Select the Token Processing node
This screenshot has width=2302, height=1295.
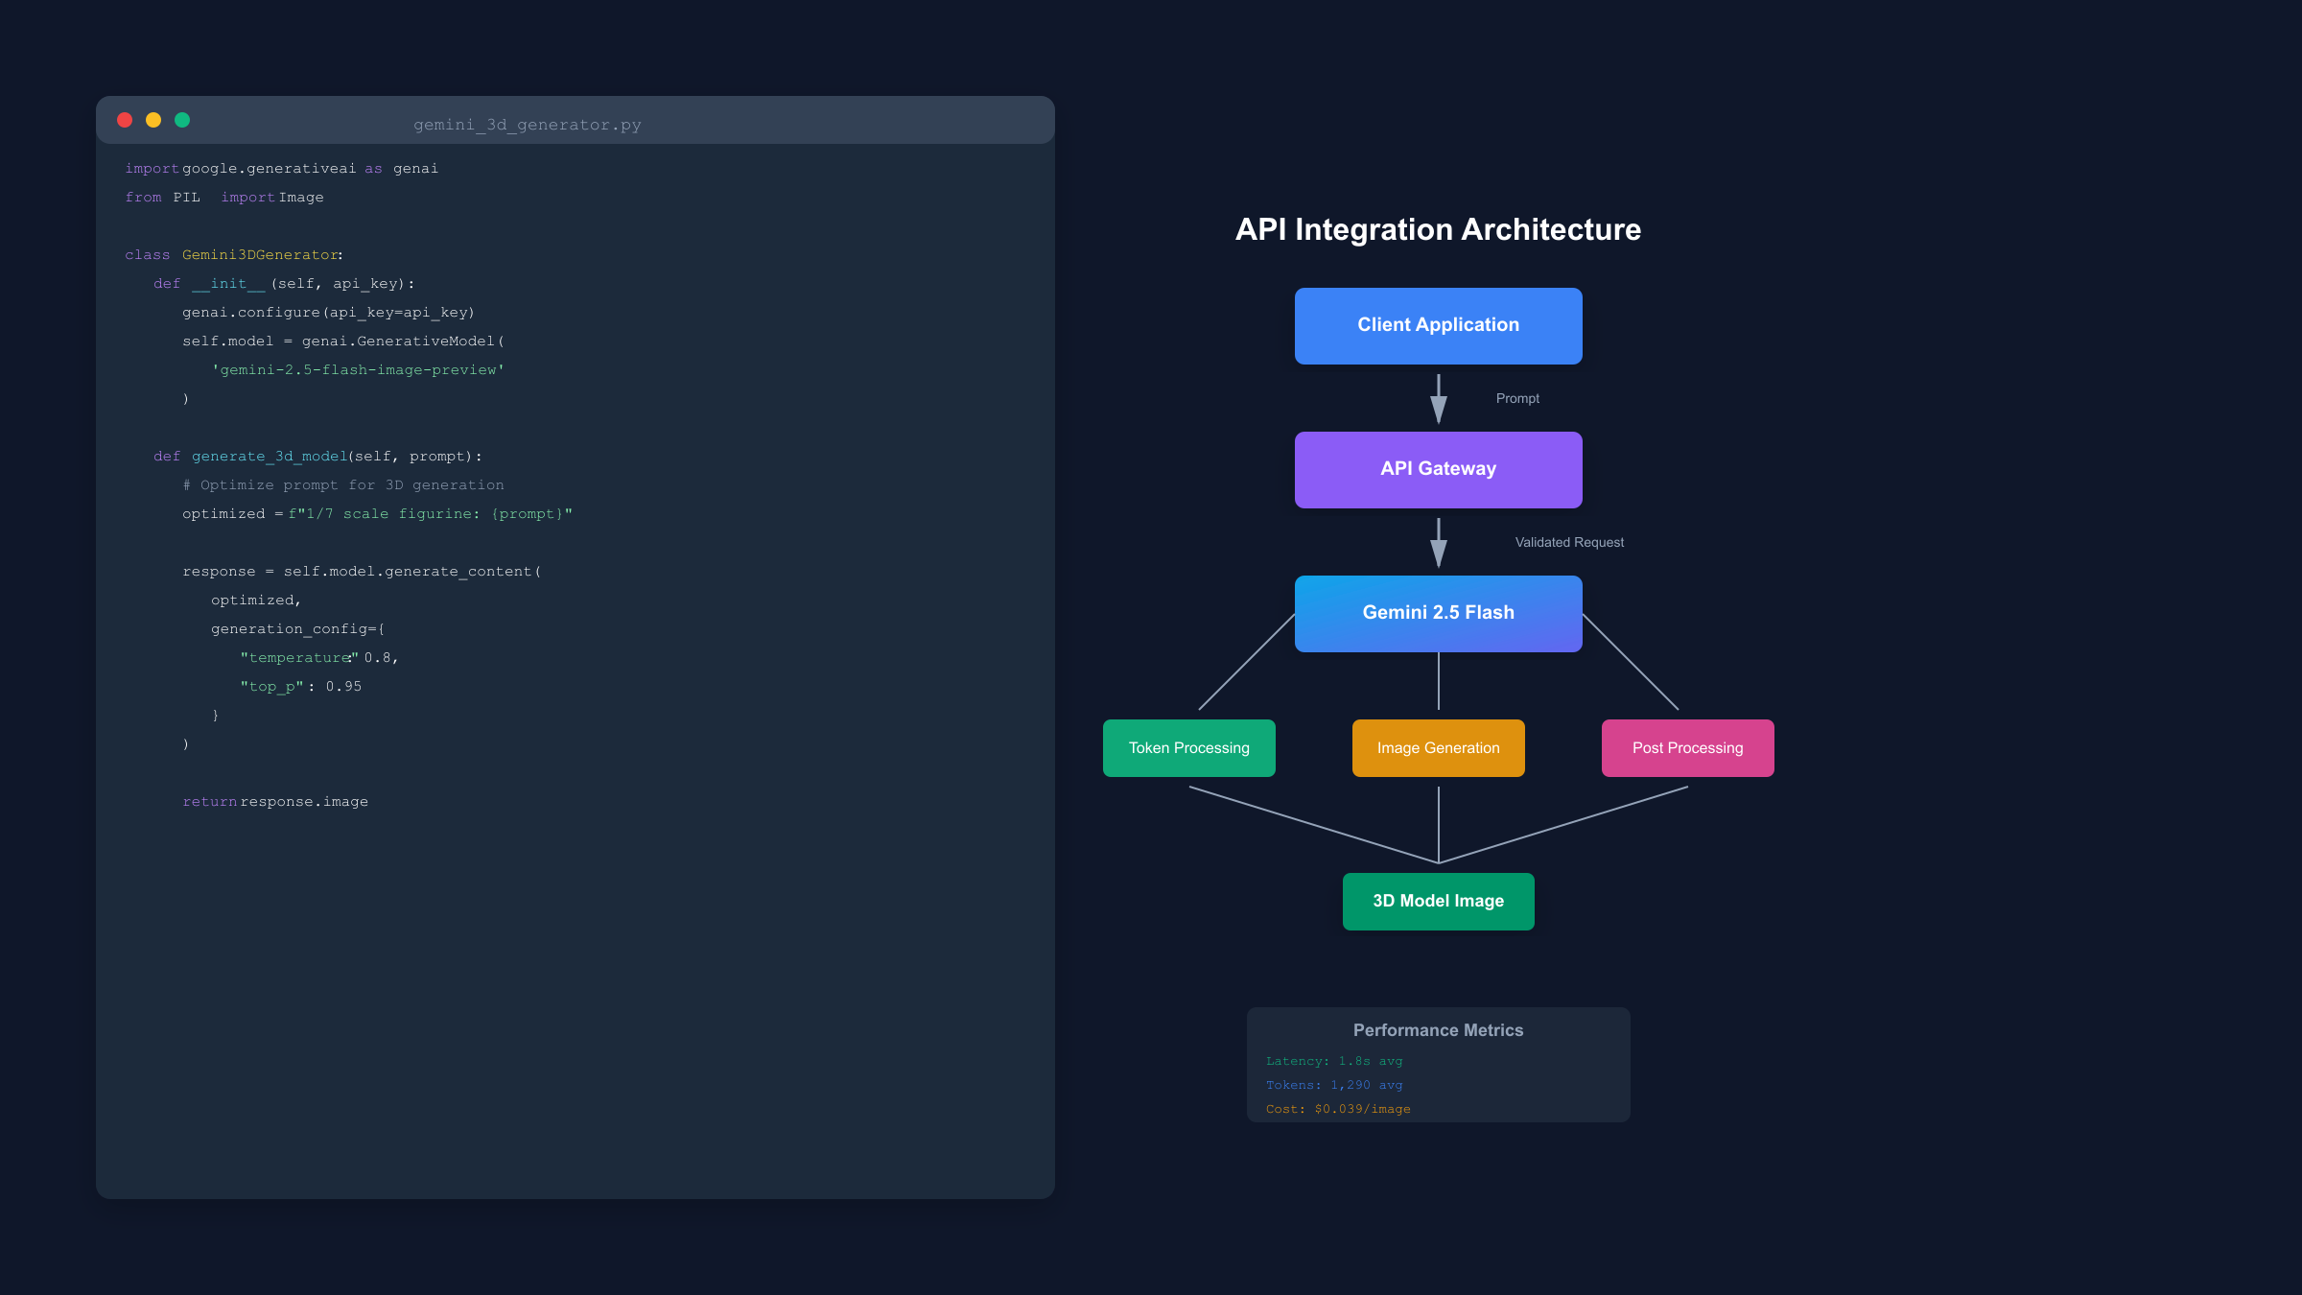1189,748
